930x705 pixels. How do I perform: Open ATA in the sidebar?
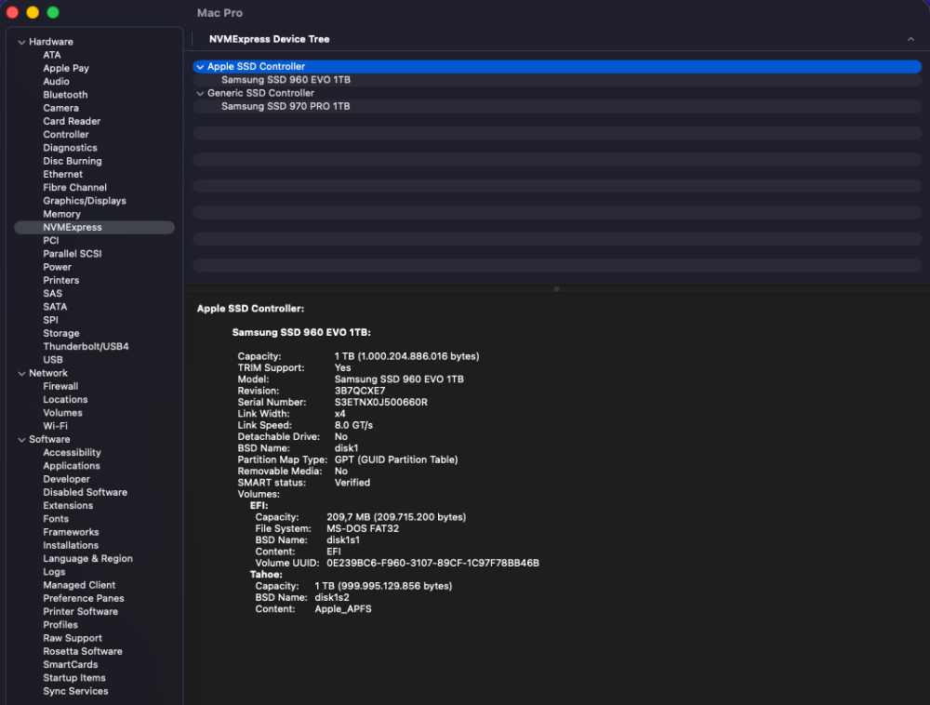52,55
